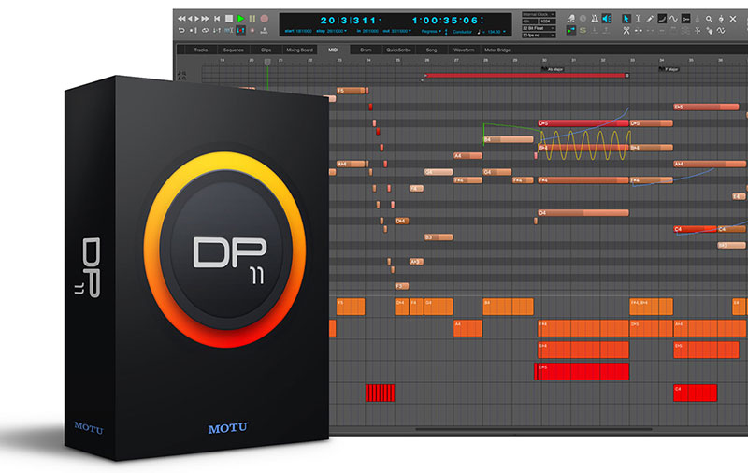Screen dimensions: 748x473
Task: Open the 134.00 tempo value dropdown
Action: click(x=496, y=32)
